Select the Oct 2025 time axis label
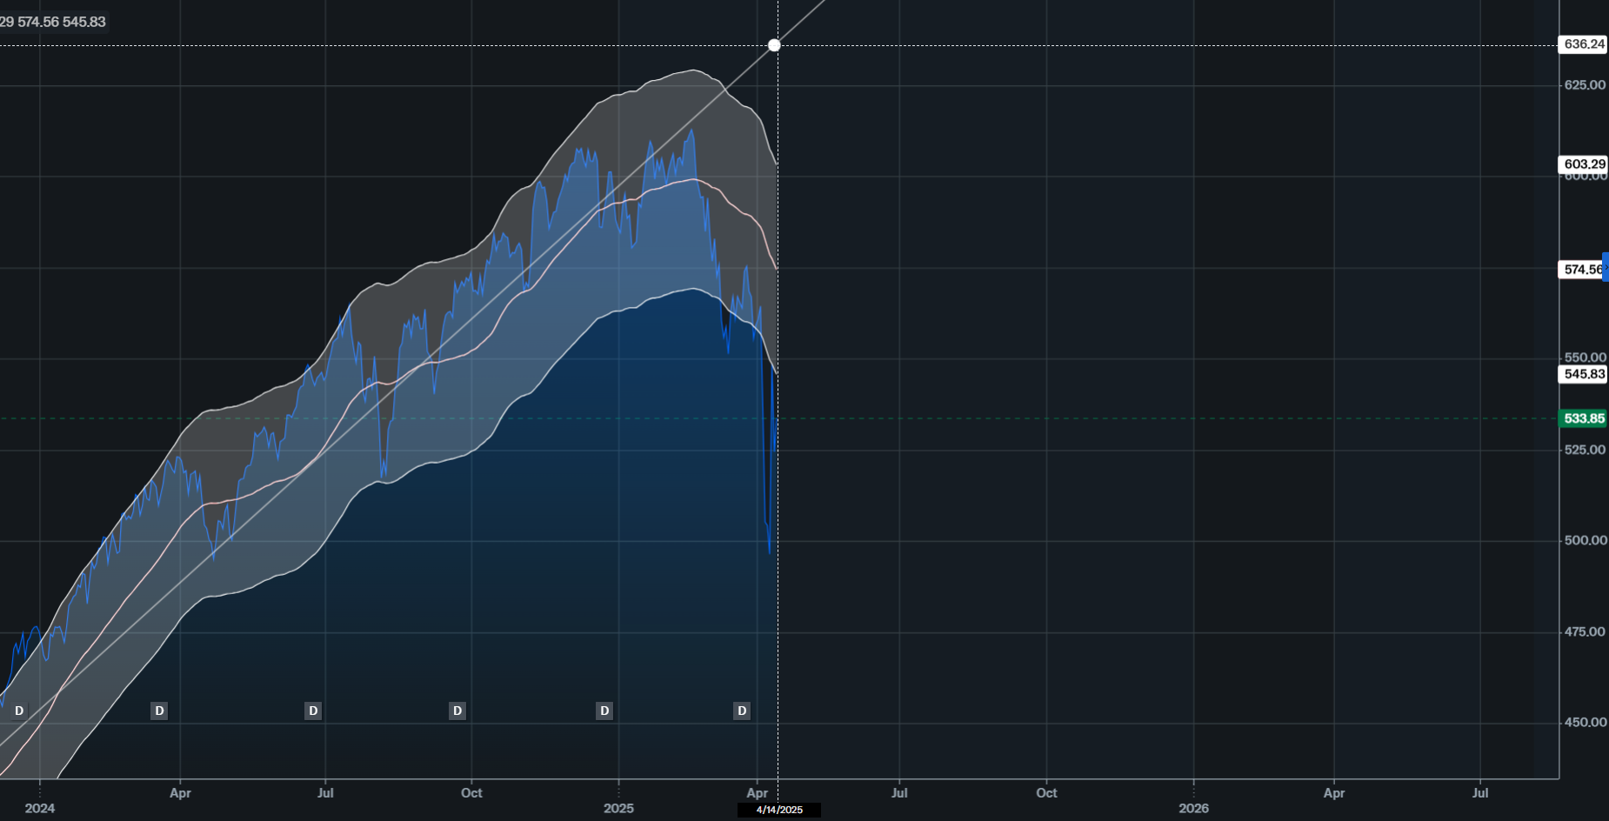The width and height of the screenshot is (1609, 821). point(1046,793)
